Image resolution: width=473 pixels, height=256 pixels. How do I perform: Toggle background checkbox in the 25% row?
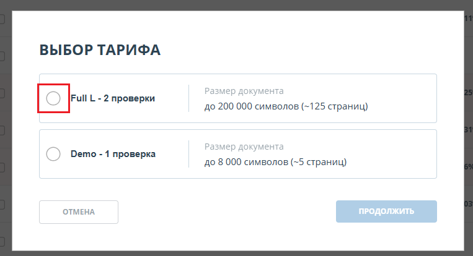[x=2, y=93]
